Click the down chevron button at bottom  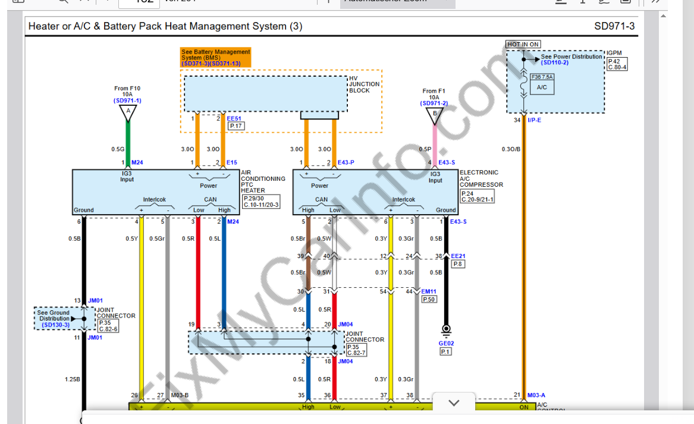click(454, 403)
